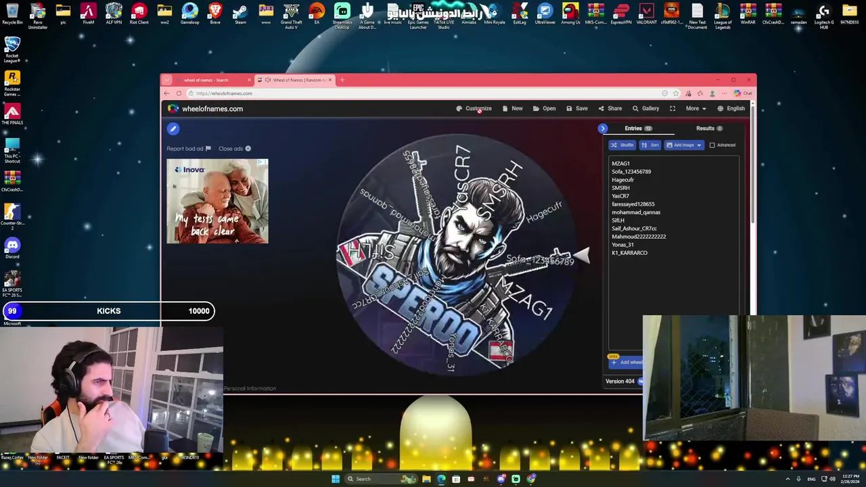
Task: Select the Steam desktop icon
Action: [x=240, y=14]
